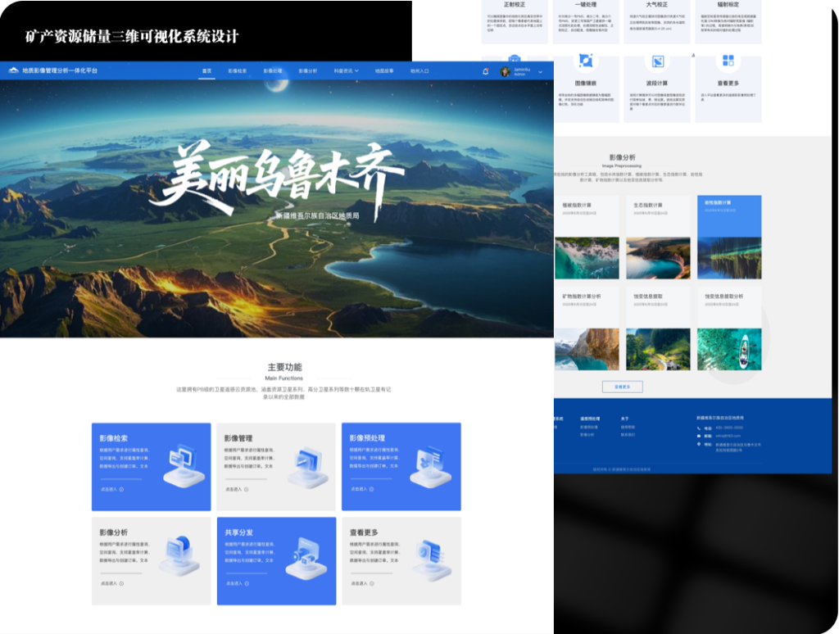Select the 首页 navigation tab
This screenshot has height=634, width=839.
pos(206,71)
